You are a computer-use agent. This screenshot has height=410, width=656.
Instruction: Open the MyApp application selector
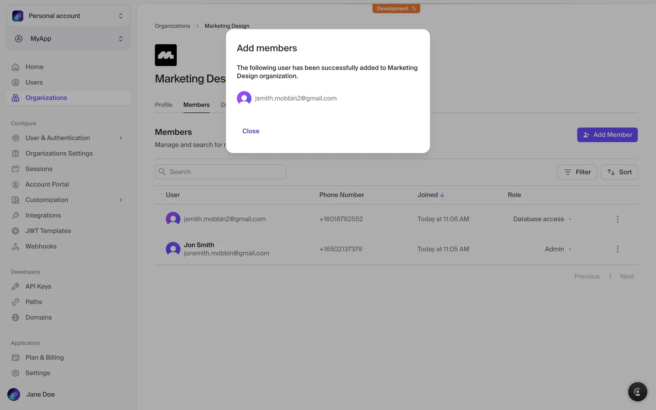coord(68,39)
